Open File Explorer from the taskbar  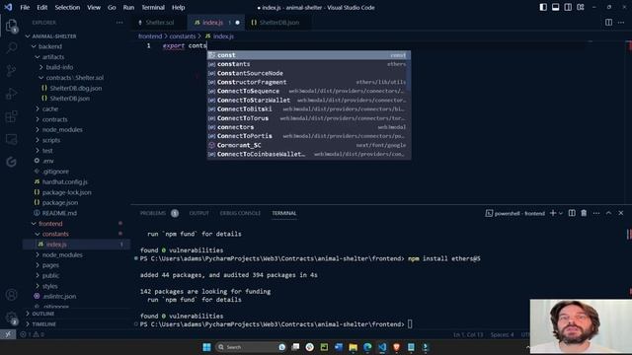(354, 347)
